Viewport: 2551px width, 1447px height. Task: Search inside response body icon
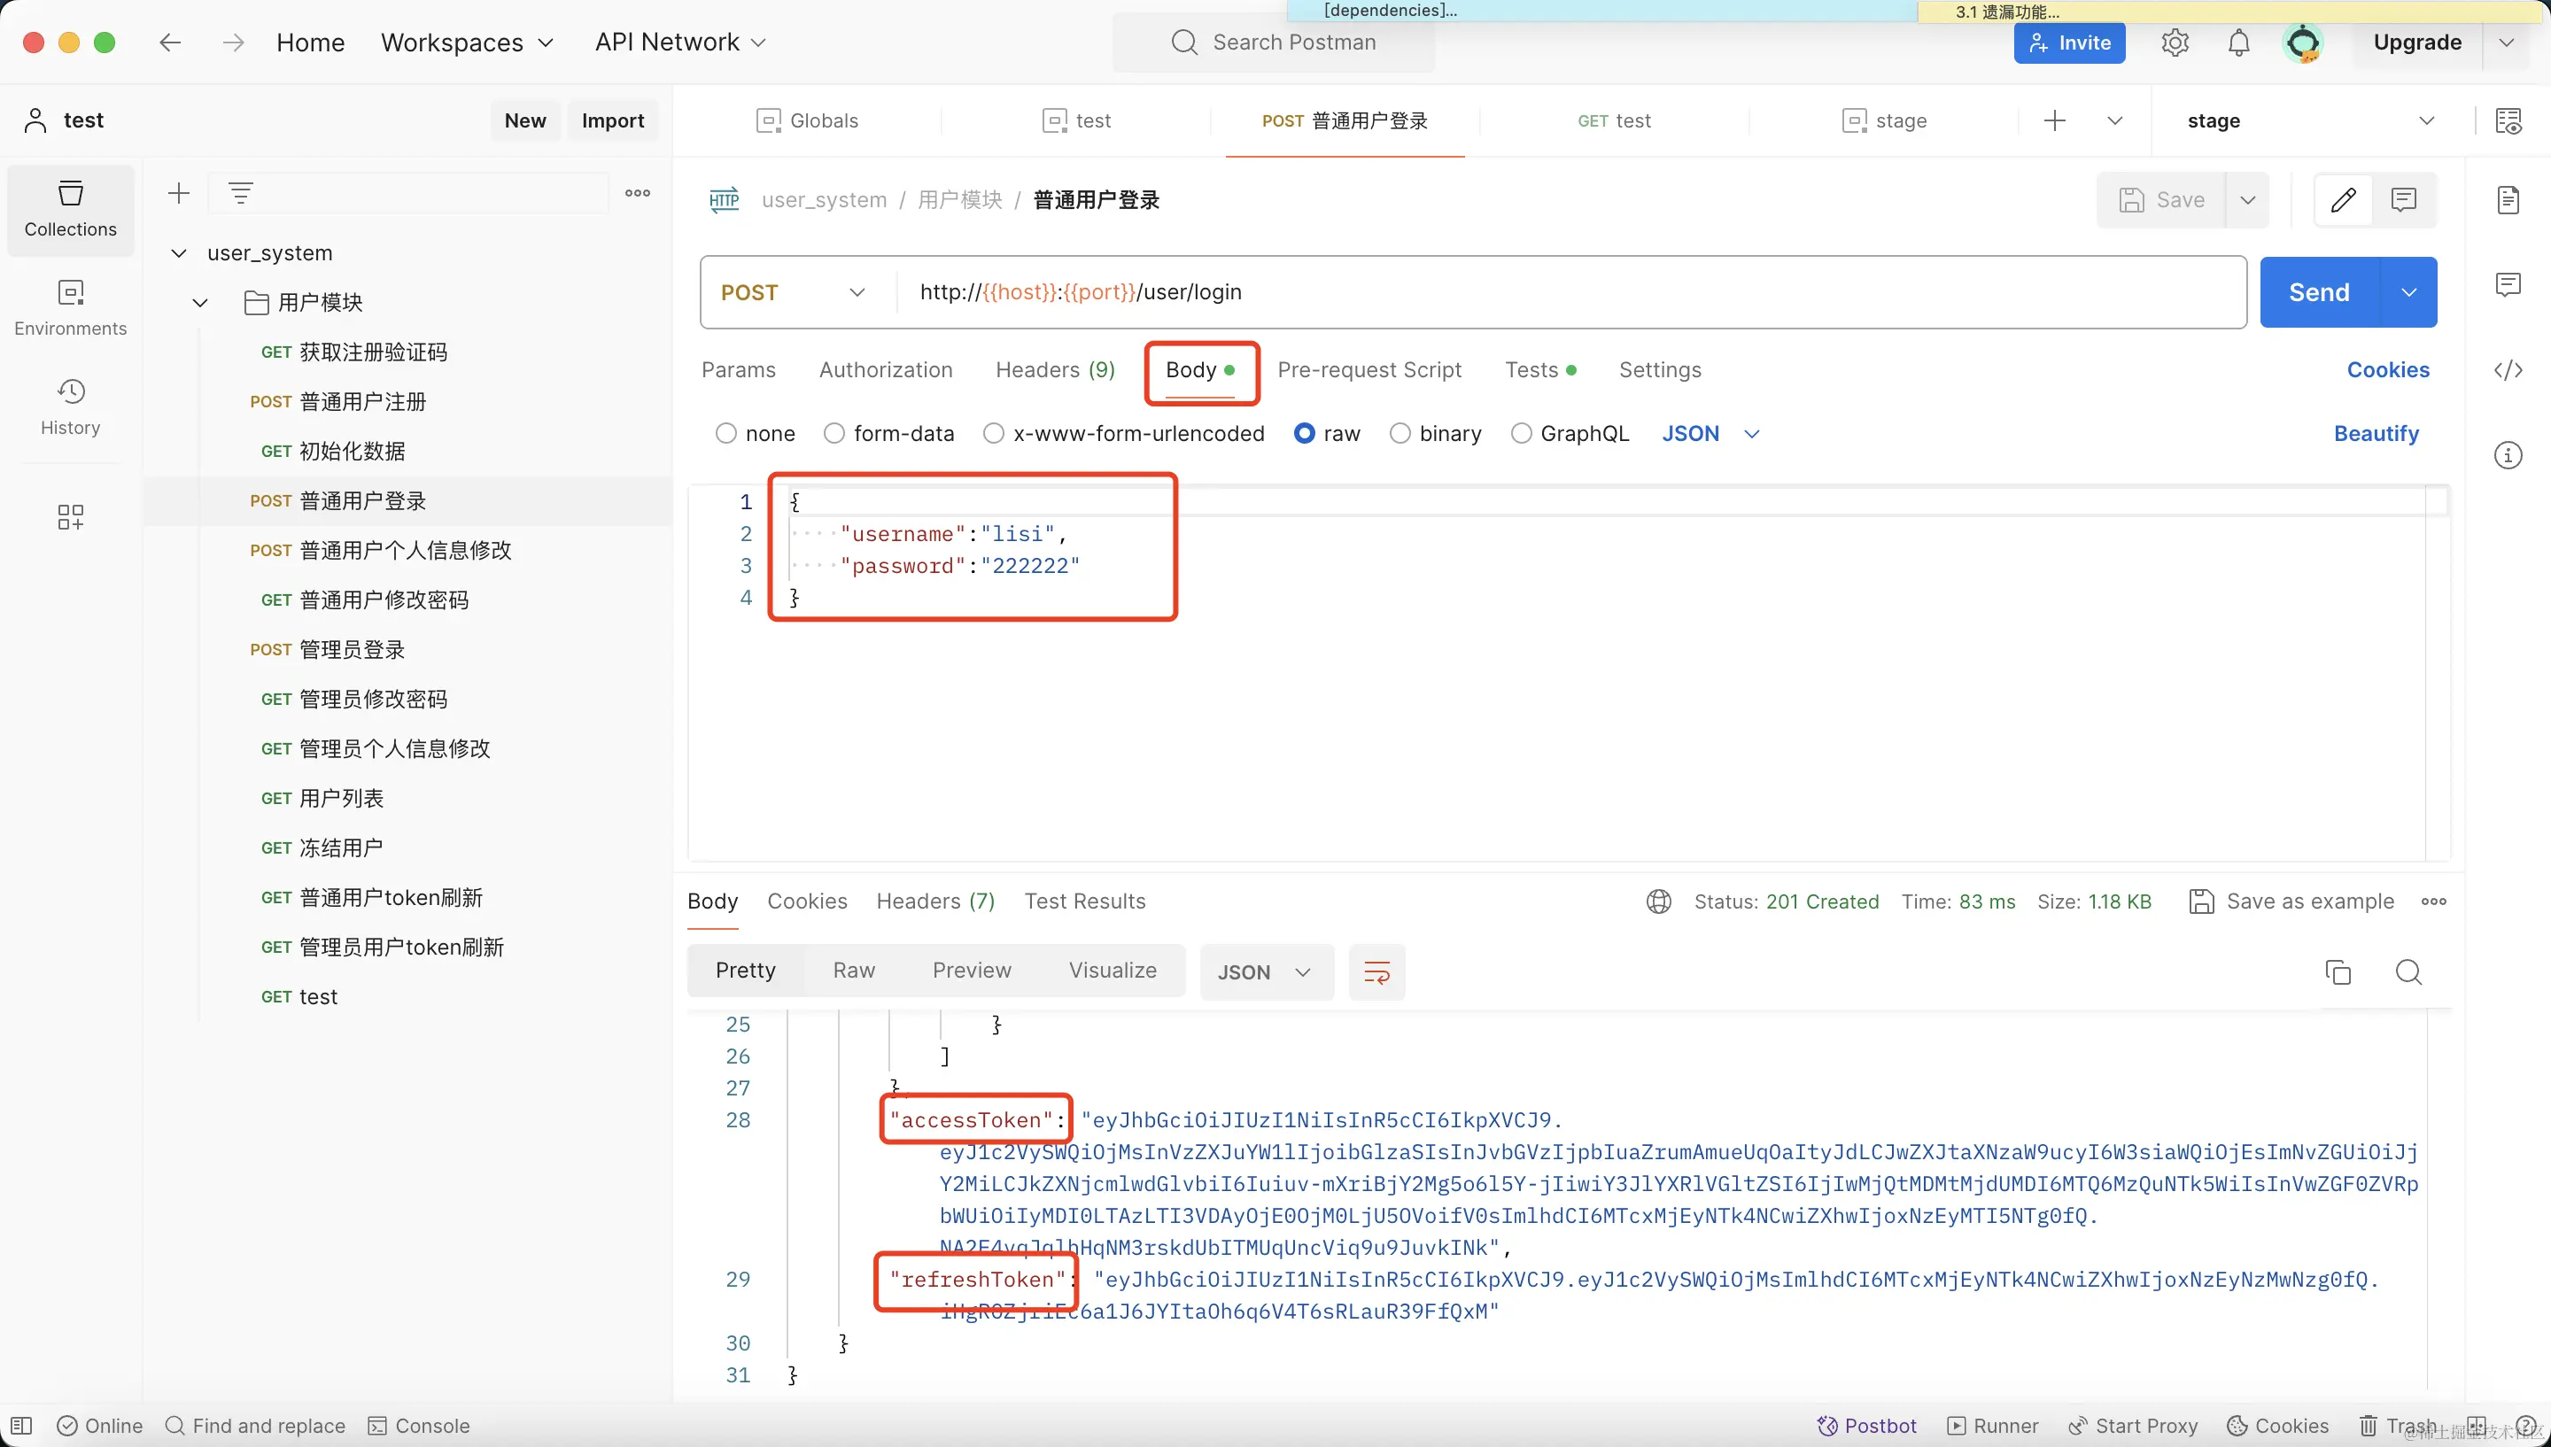pos(2408,972)
